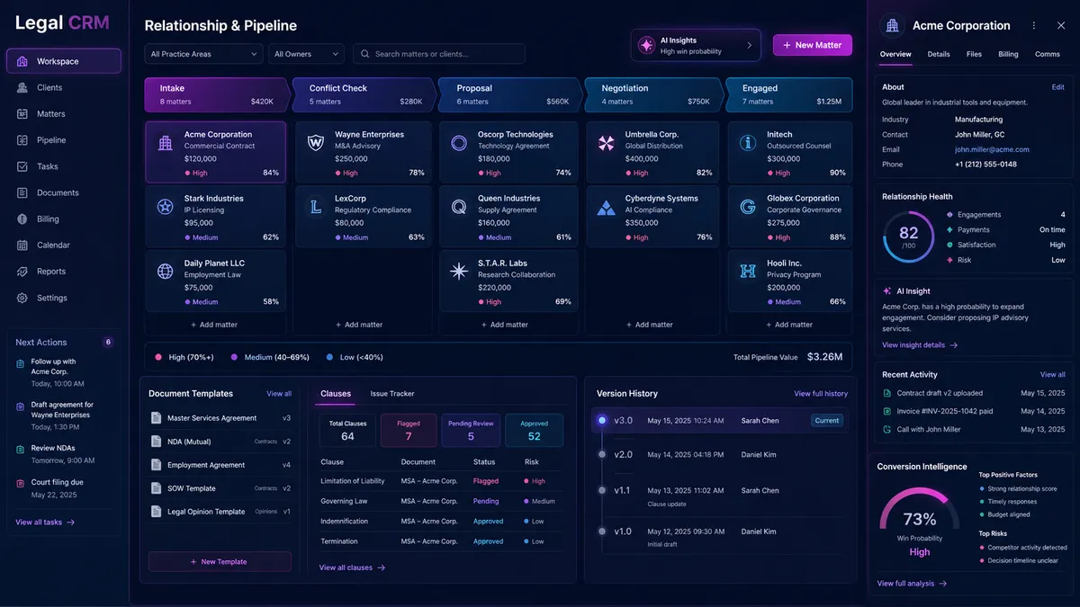This screenshot has width=1080, height=607.
Task: Click the 73% Win Probability gauge
Action: coord(920,522)
